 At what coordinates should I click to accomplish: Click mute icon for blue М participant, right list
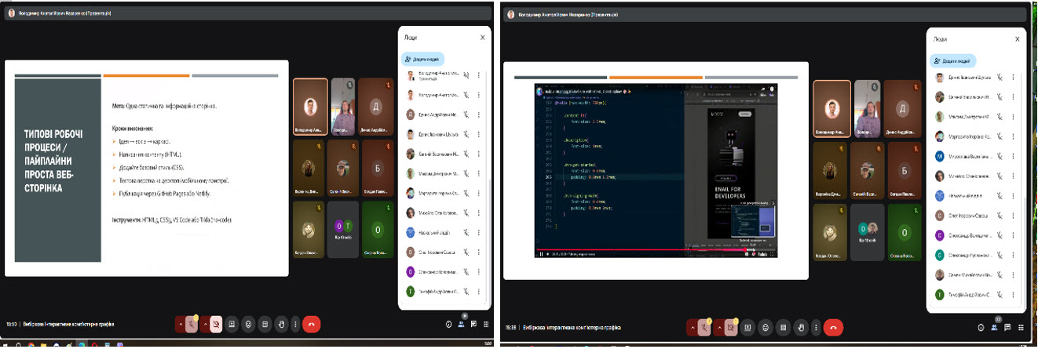[1000, 156]
